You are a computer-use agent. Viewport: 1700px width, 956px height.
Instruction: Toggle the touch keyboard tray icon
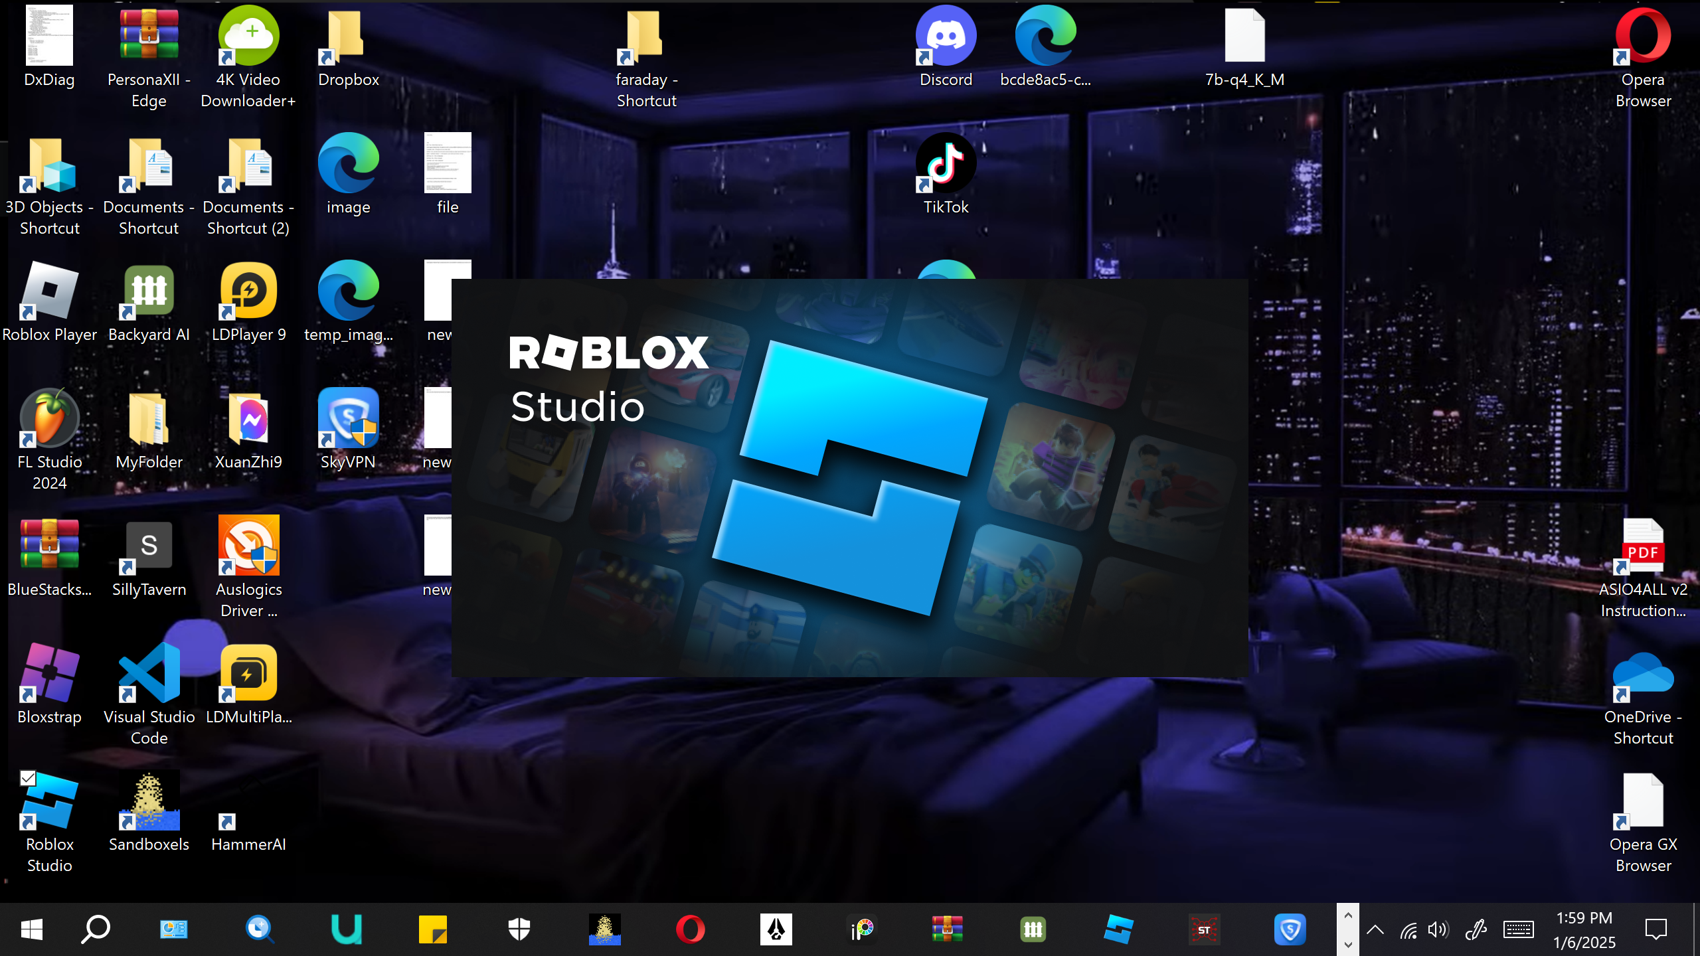tap(1519, 930)
